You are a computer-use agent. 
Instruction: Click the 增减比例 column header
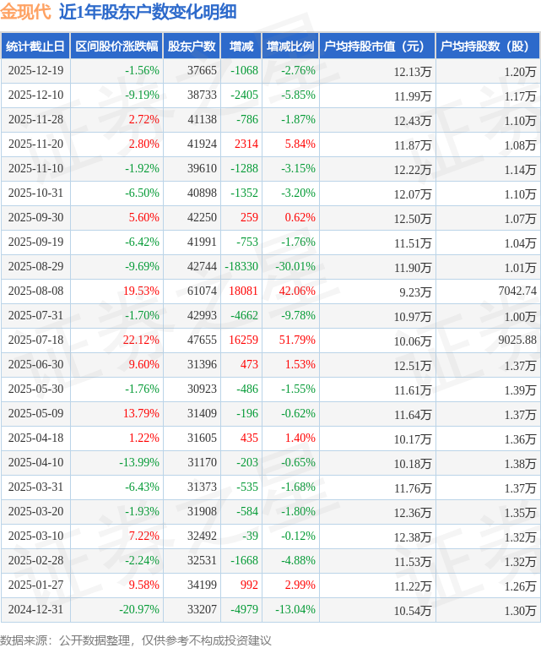(289, 46)
